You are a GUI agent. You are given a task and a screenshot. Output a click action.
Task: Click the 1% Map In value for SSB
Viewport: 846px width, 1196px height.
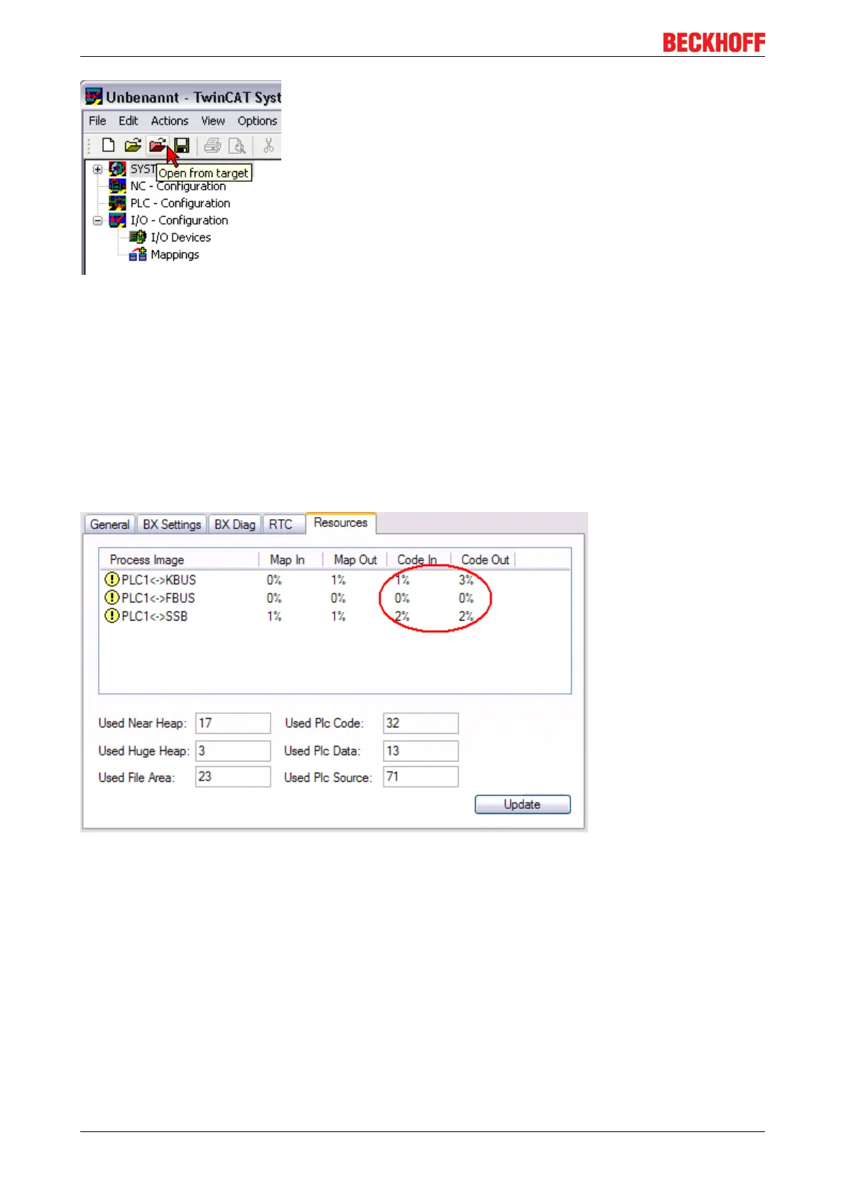coord(274,616)
